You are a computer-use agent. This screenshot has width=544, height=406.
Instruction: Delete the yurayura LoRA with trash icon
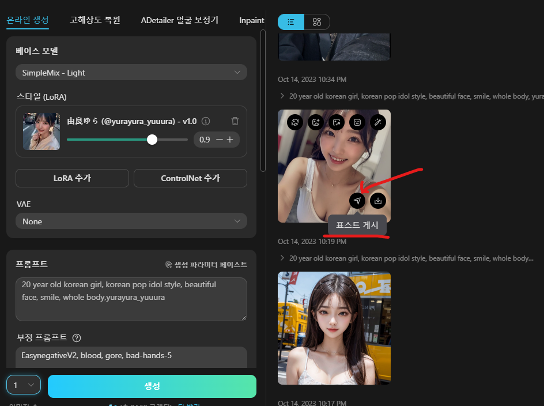tap(235, 121)
